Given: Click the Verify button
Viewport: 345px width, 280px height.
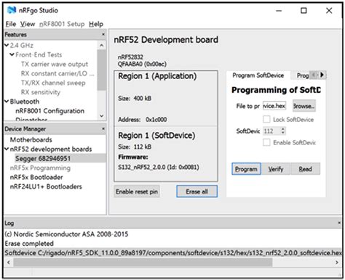Looking at the screenshot, I should [x=276, y=169].
